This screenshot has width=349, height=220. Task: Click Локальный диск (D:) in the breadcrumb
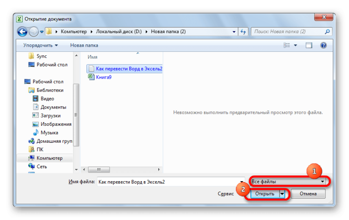pos(119,31)
